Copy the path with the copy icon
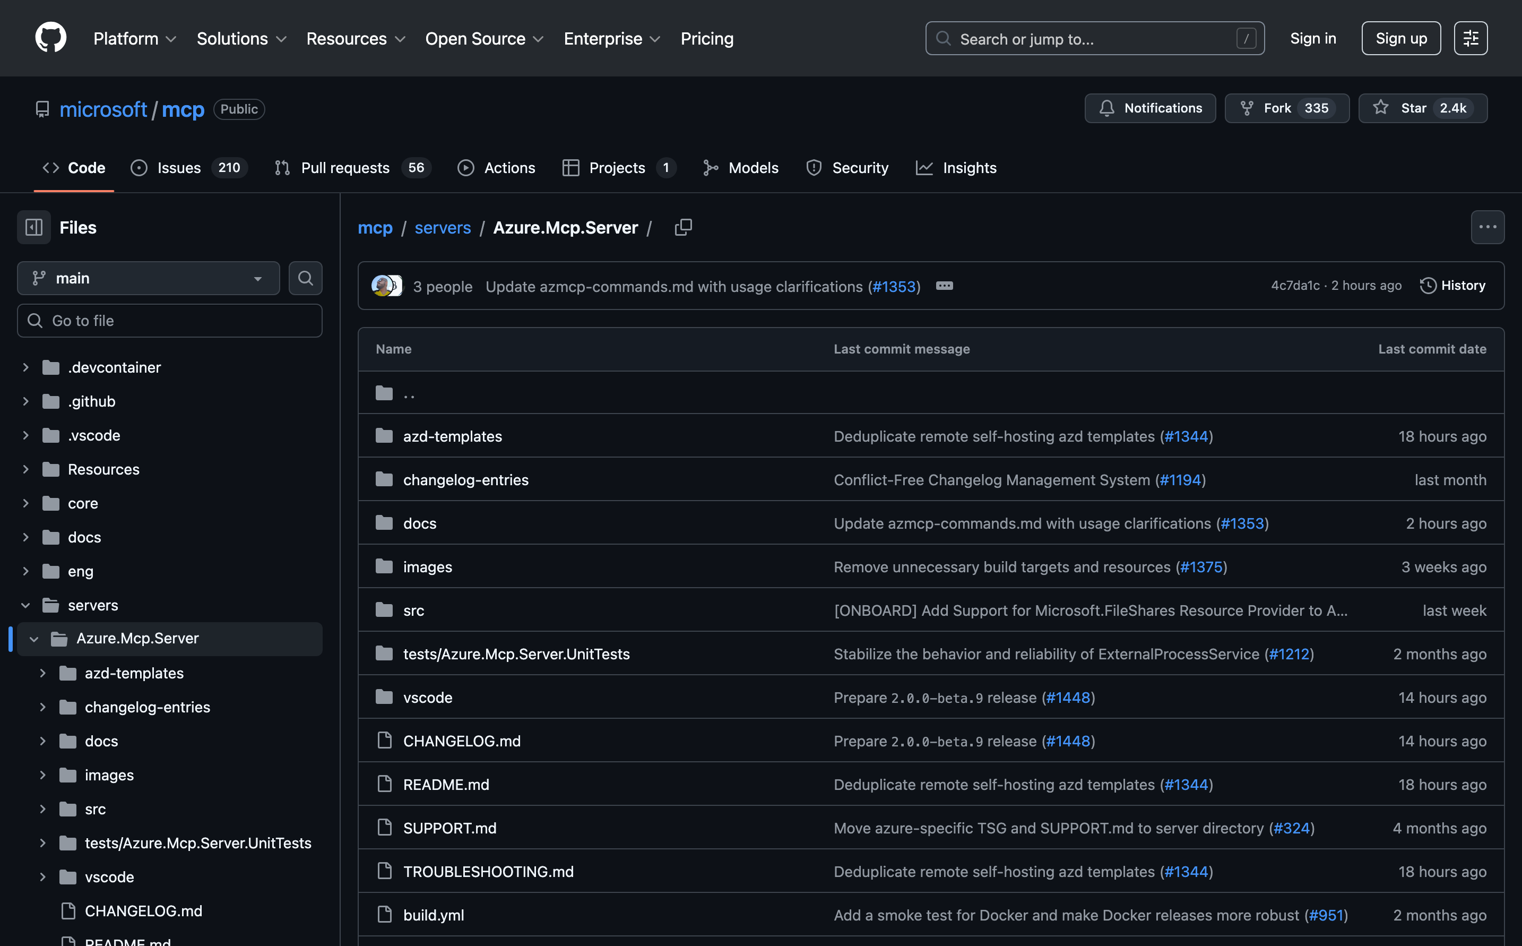Viewport: 1522px width, 946px height. click(x=683, y=227)
